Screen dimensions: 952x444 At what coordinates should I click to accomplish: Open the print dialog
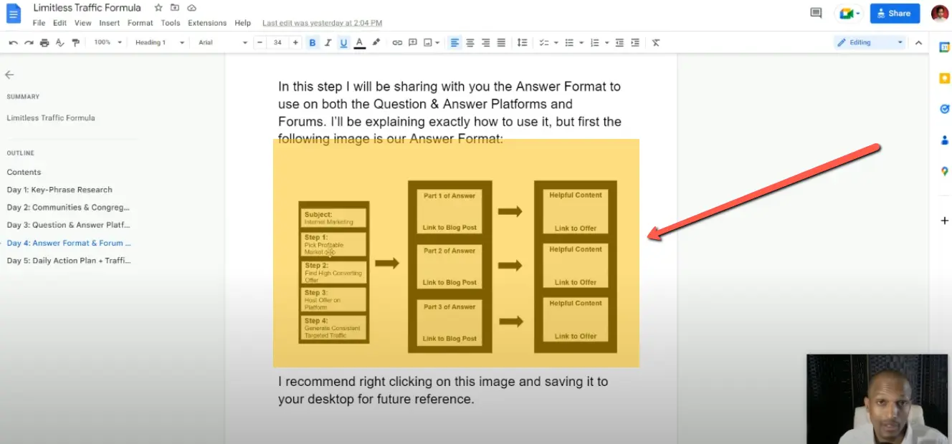[44, 42]
